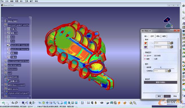Activate the Pan four-arrow tool
185x108 pixels.
click(47, 103)
